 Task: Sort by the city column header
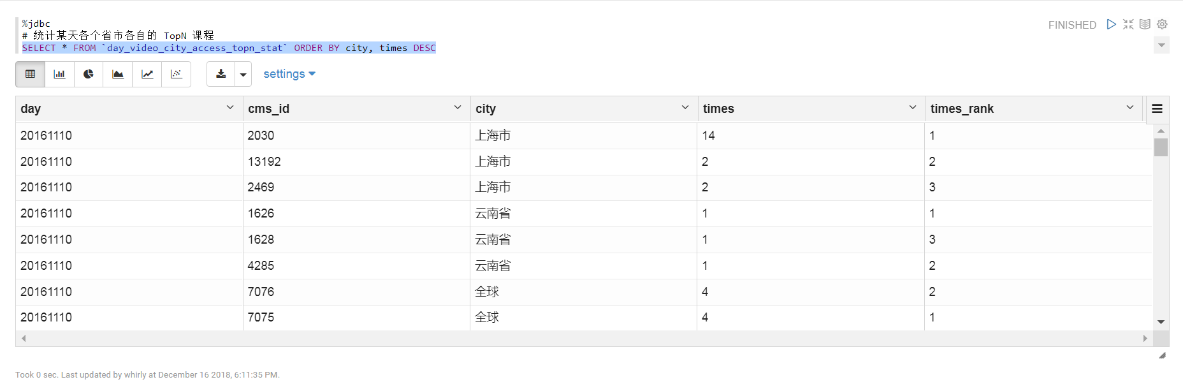coord(486,108)
